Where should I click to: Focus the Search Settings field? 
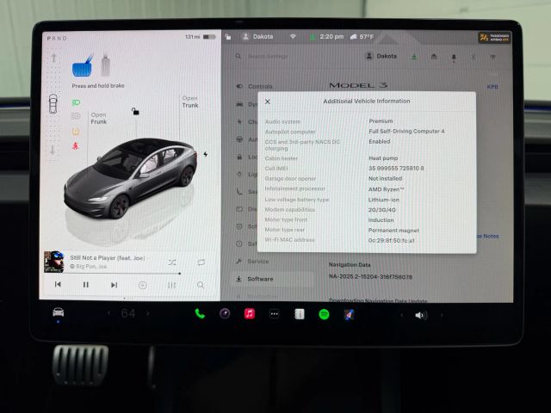(x=268, y=56)
